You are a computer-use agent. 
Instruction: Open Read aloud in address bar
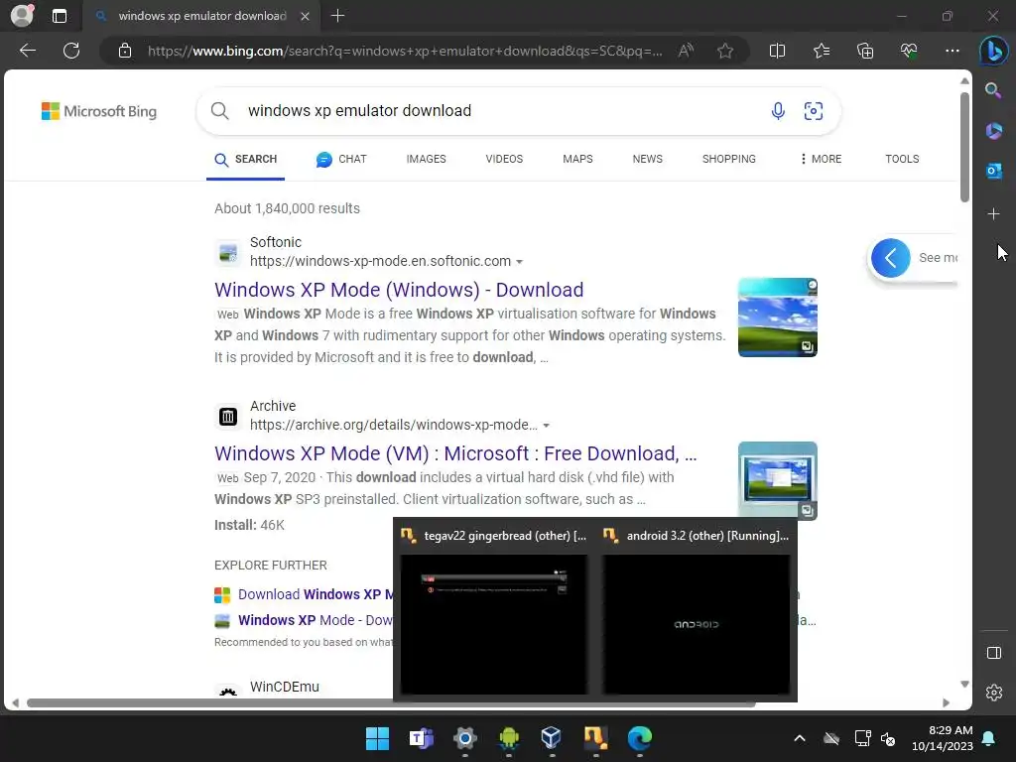pos(686,51)
